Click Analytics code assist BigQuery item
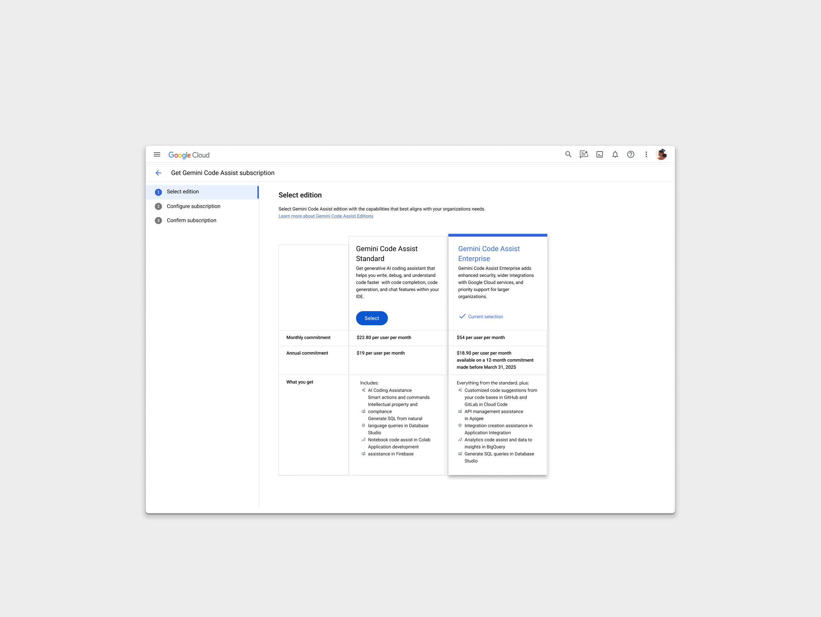The height and width of the screenshot is (617, 821). pyautogui.click(x=498, y=443)
